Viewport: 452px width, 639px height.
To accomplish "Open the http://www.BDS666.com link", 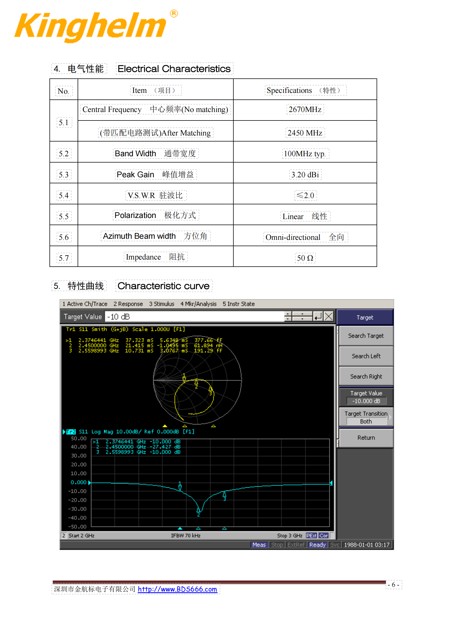I will click(x=177, y=589).
